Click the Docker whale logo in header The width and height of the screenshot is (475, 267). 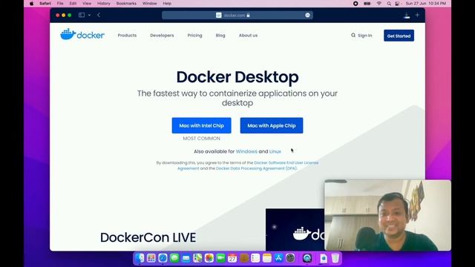click(82, 35)
